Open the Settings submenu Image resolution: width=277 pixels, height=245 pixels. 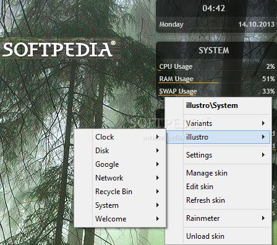tap(218, 155)
